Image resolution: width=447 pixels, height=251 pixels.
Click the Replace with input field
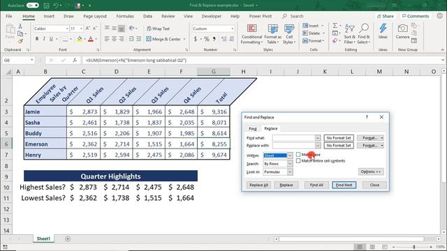pyautogui.click(x=293, y=146)
